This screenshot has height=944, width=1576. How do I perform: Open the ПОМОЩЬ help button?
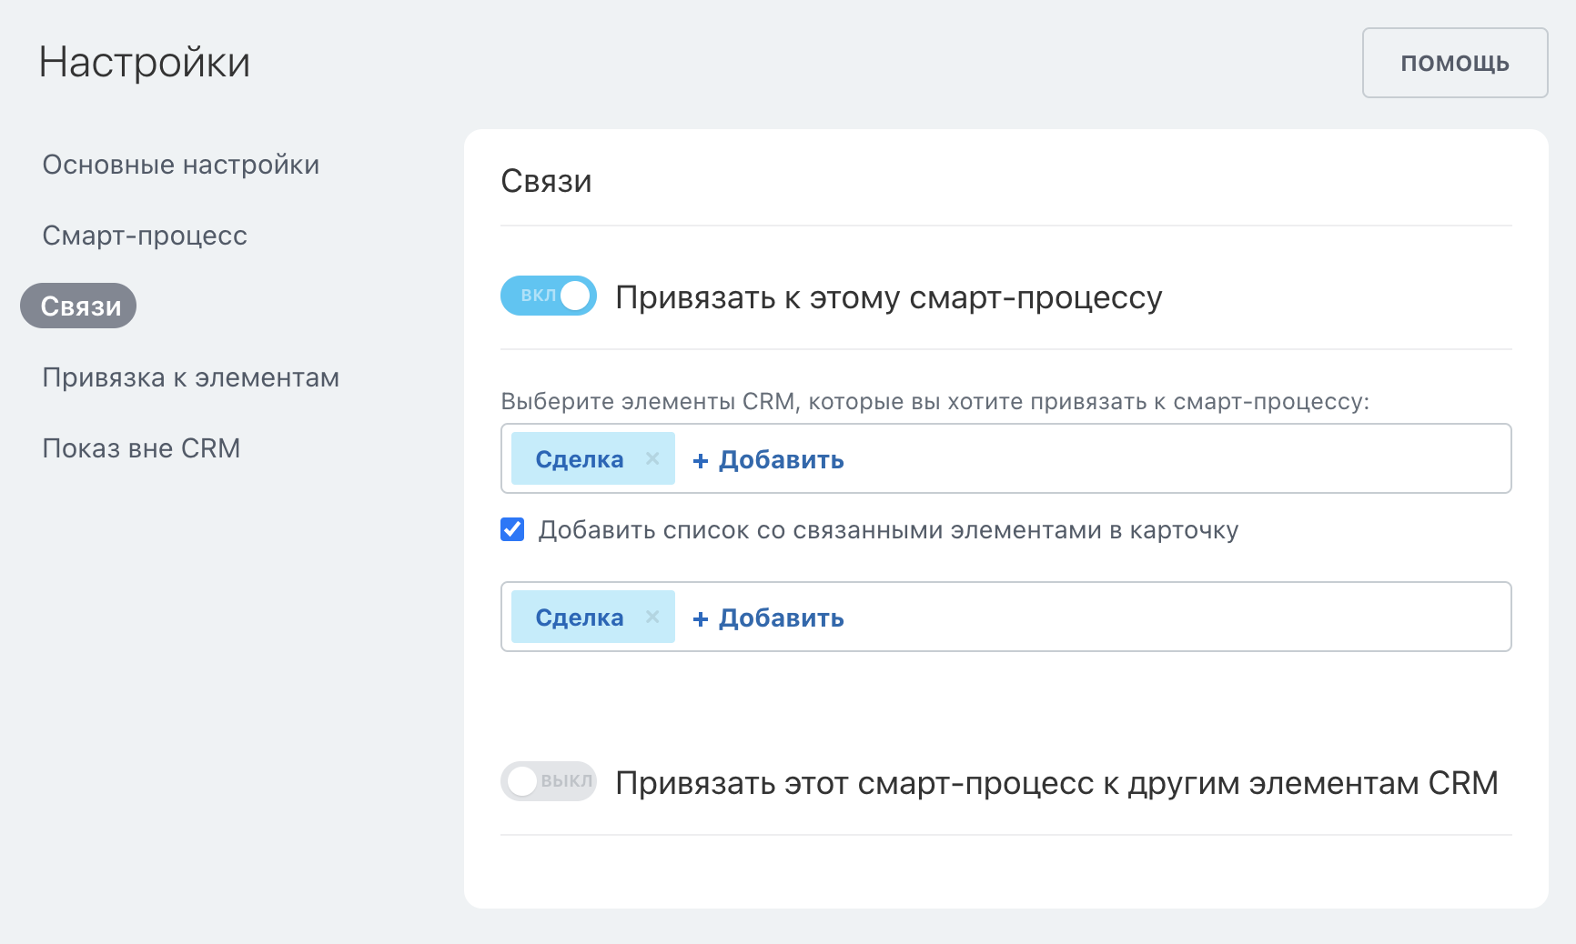coord(1454,63)
